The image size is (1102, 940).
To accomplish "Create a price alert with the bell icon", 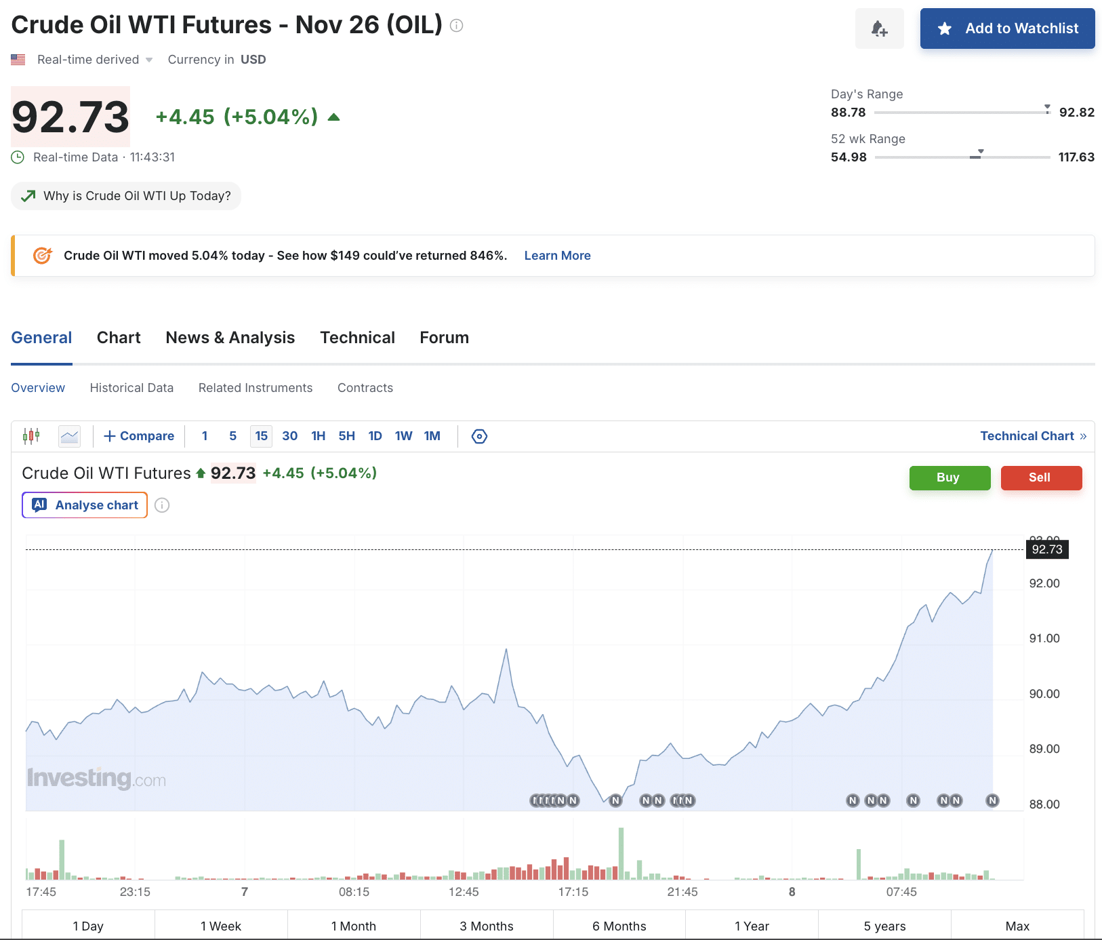I will click(x=880, y=28).
